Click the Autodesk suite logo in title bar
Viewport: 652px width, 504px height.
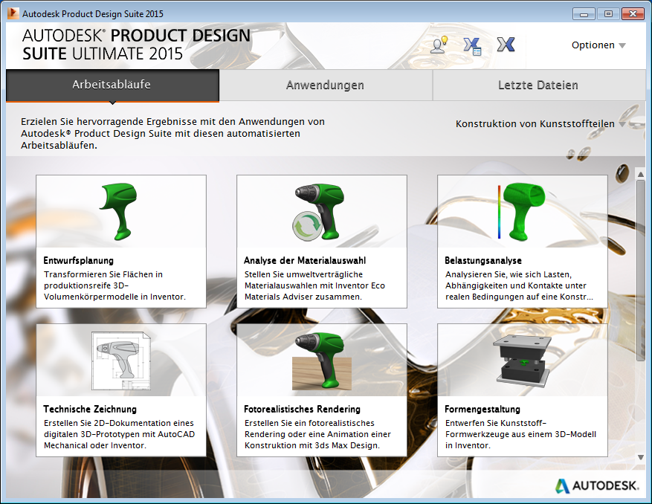pos(13,13)
